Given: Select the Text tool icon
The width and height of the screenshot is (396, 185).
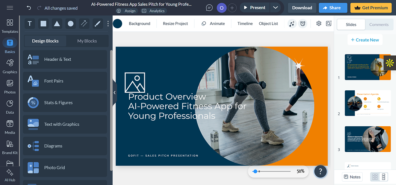Looking at the screenshot, I should click(30, 24).
